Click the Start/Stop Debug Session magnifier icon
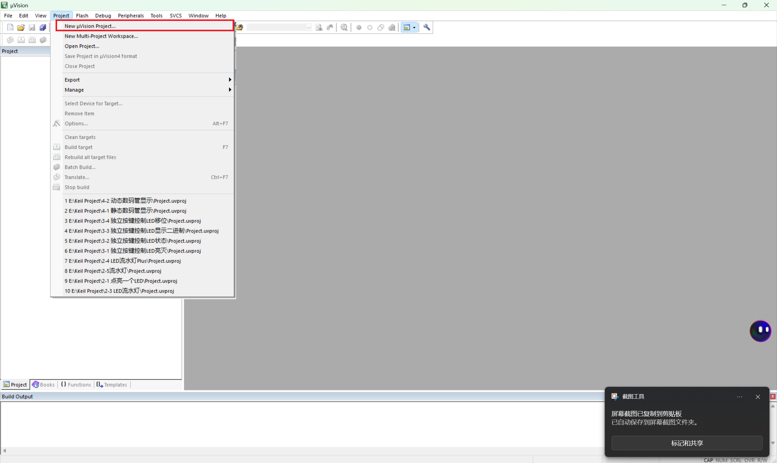This screenshot has height=463, width=777. pyautogui.click(x=344, y=27)
